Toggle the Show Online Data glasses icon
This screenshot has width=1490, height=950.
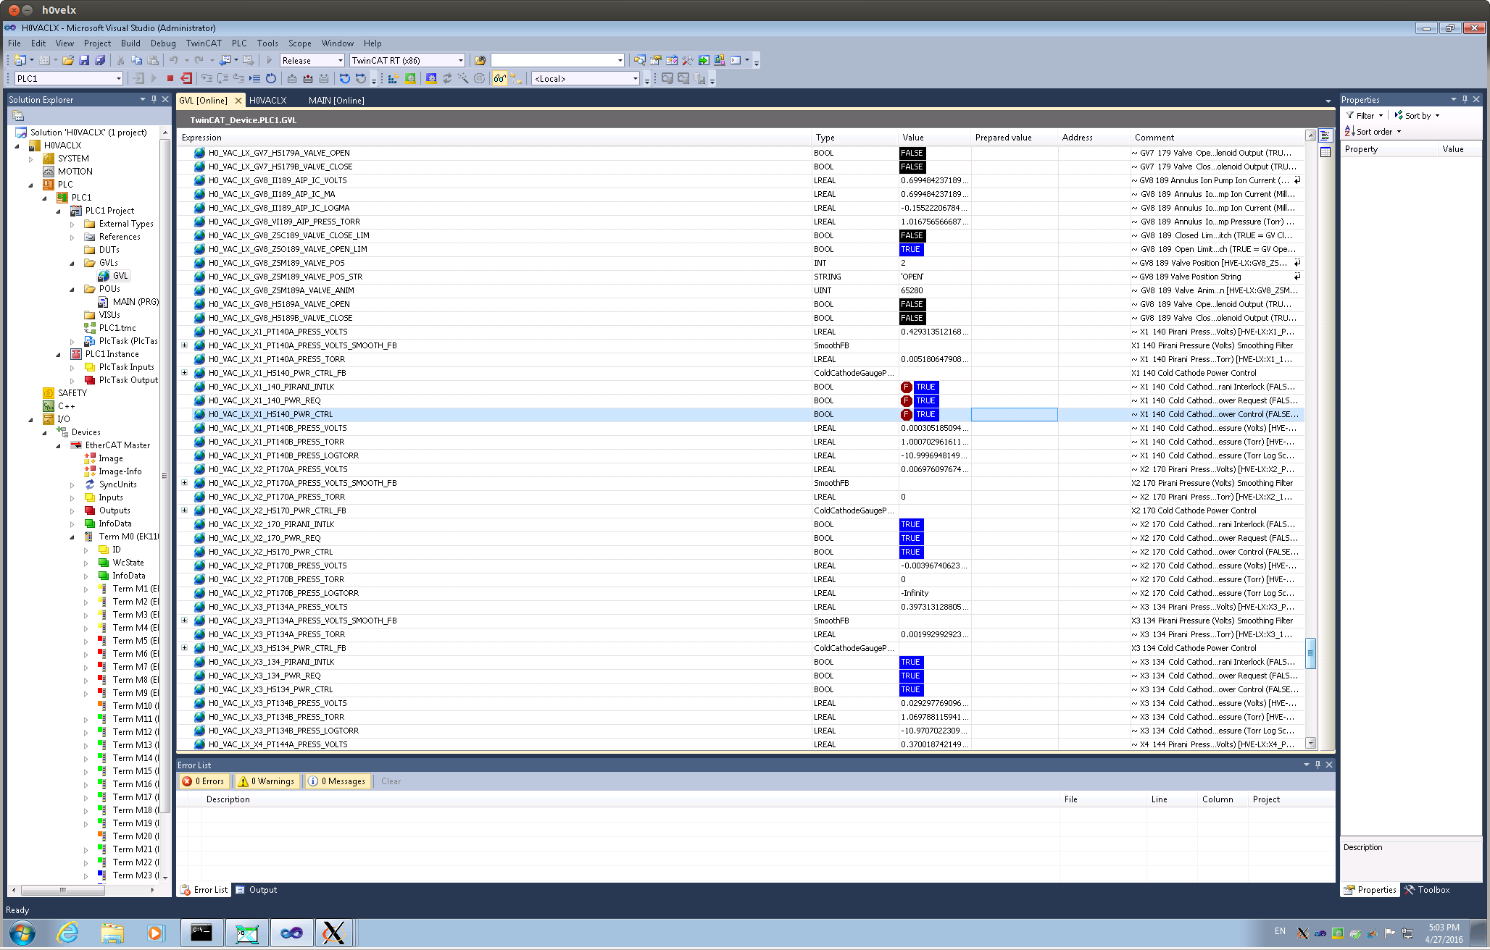pyautogui.click(x=499, y=78)
